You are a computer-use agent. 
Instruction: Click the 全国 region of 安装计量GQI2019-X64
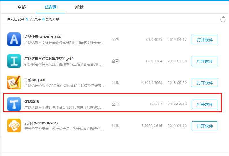(x=115, y=40)
